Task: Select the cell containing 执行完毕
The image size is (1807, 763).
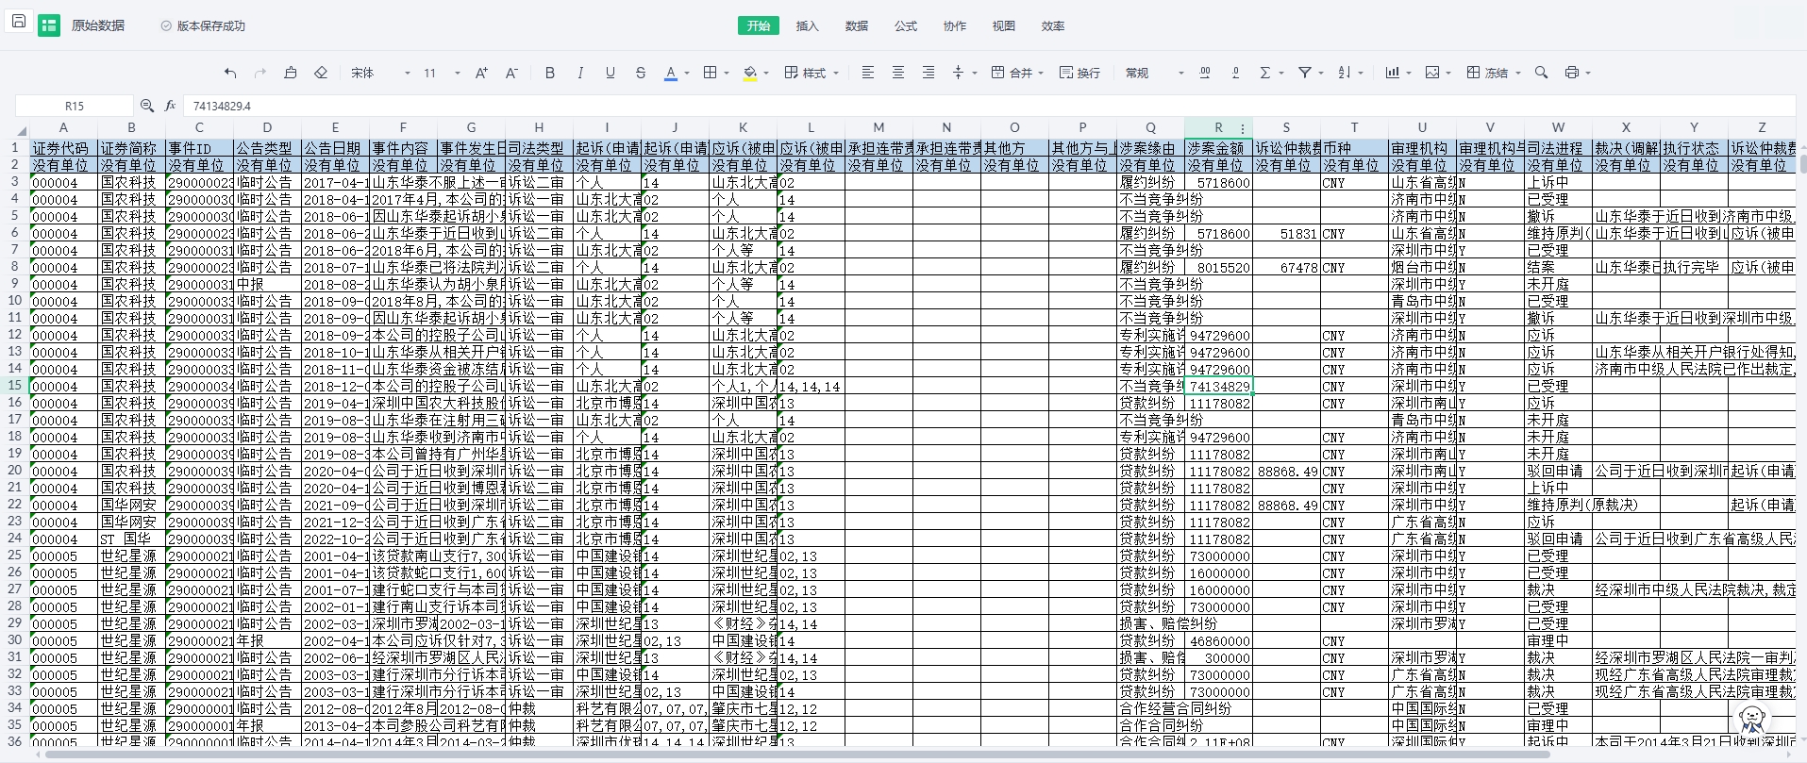Action: [x=1694, y=267]
